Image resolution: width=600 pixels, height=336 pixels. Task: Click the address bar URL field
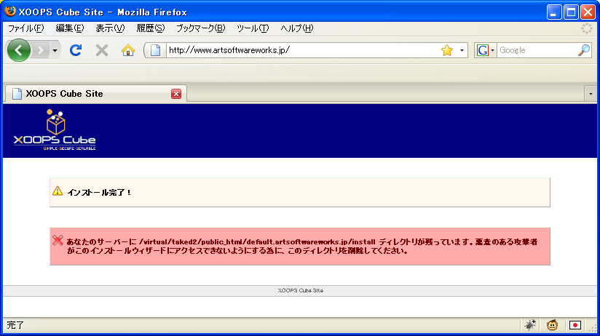[x=299, y=50]
